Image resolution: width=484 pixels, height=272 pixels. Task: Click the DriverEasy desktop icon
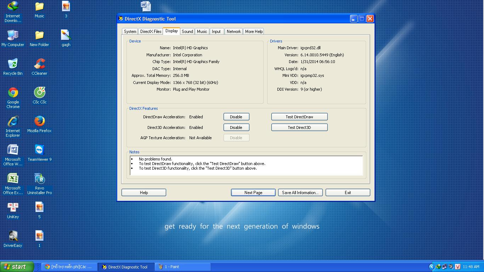point(13,237)
